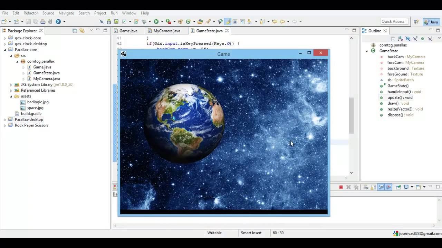This screenshot has height=248, width=442.
Task: Toggle Show Console on standard error change
Action: click(x=388, y=187)
